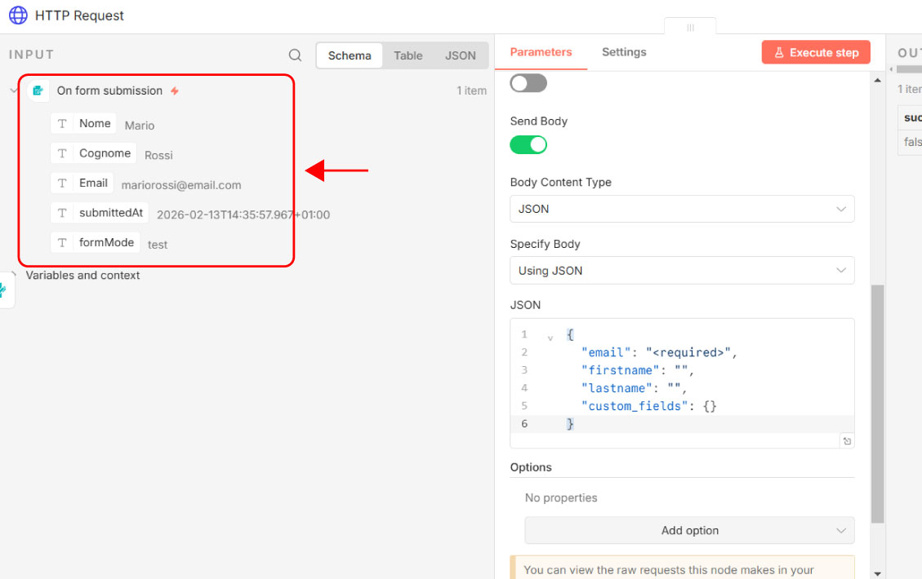Switch to the Settings tab

(x=624, y=52)
